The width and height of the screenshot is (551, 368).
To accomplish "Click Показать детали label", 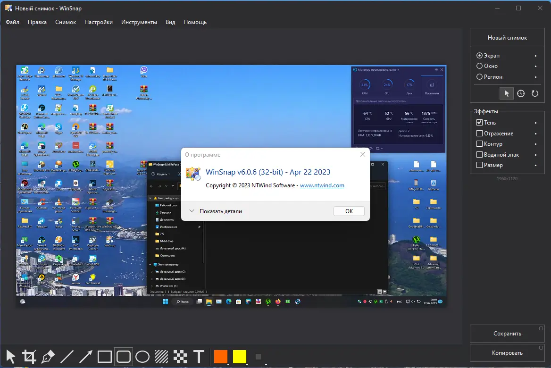I will click(221, 211).
